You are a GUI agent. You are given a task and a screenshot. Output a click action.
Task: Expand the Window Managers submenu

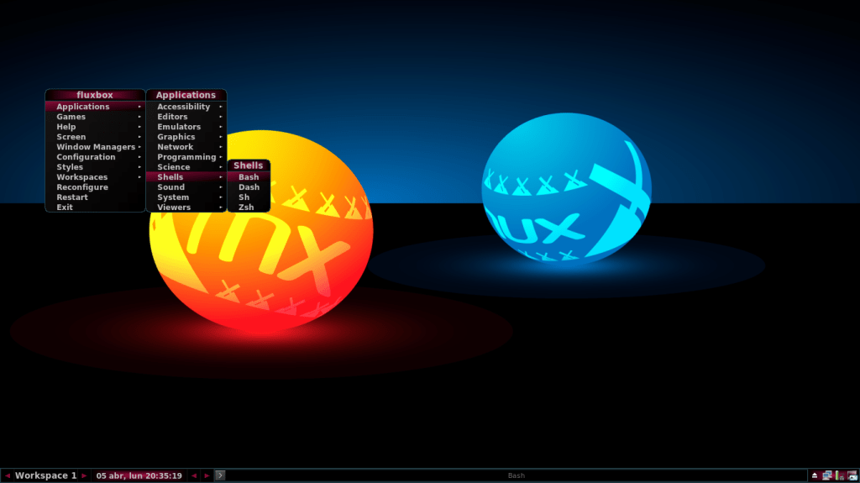tap(94, 147)
